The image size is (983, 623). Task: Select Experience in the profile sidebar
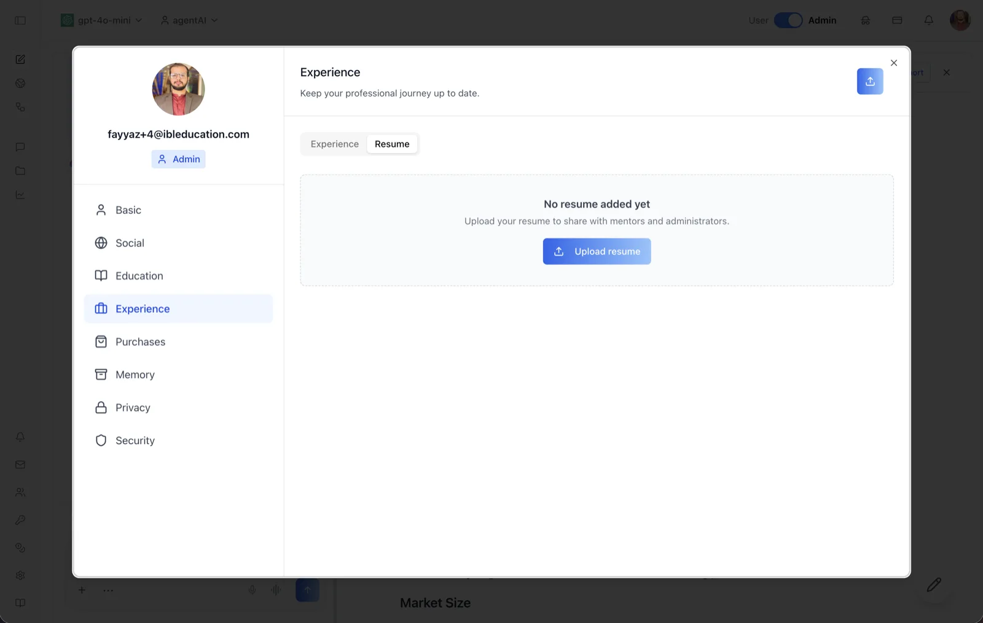[178, 308]
